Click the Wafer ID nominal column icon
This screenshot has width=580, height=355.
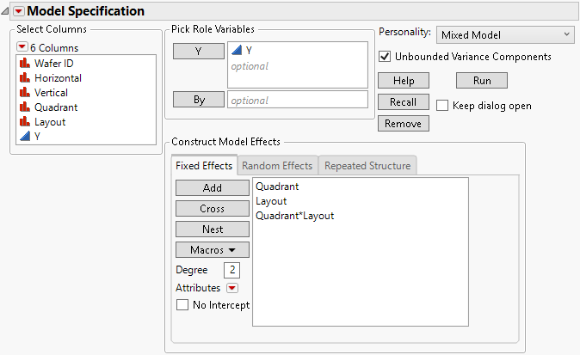tap(24, 63)
